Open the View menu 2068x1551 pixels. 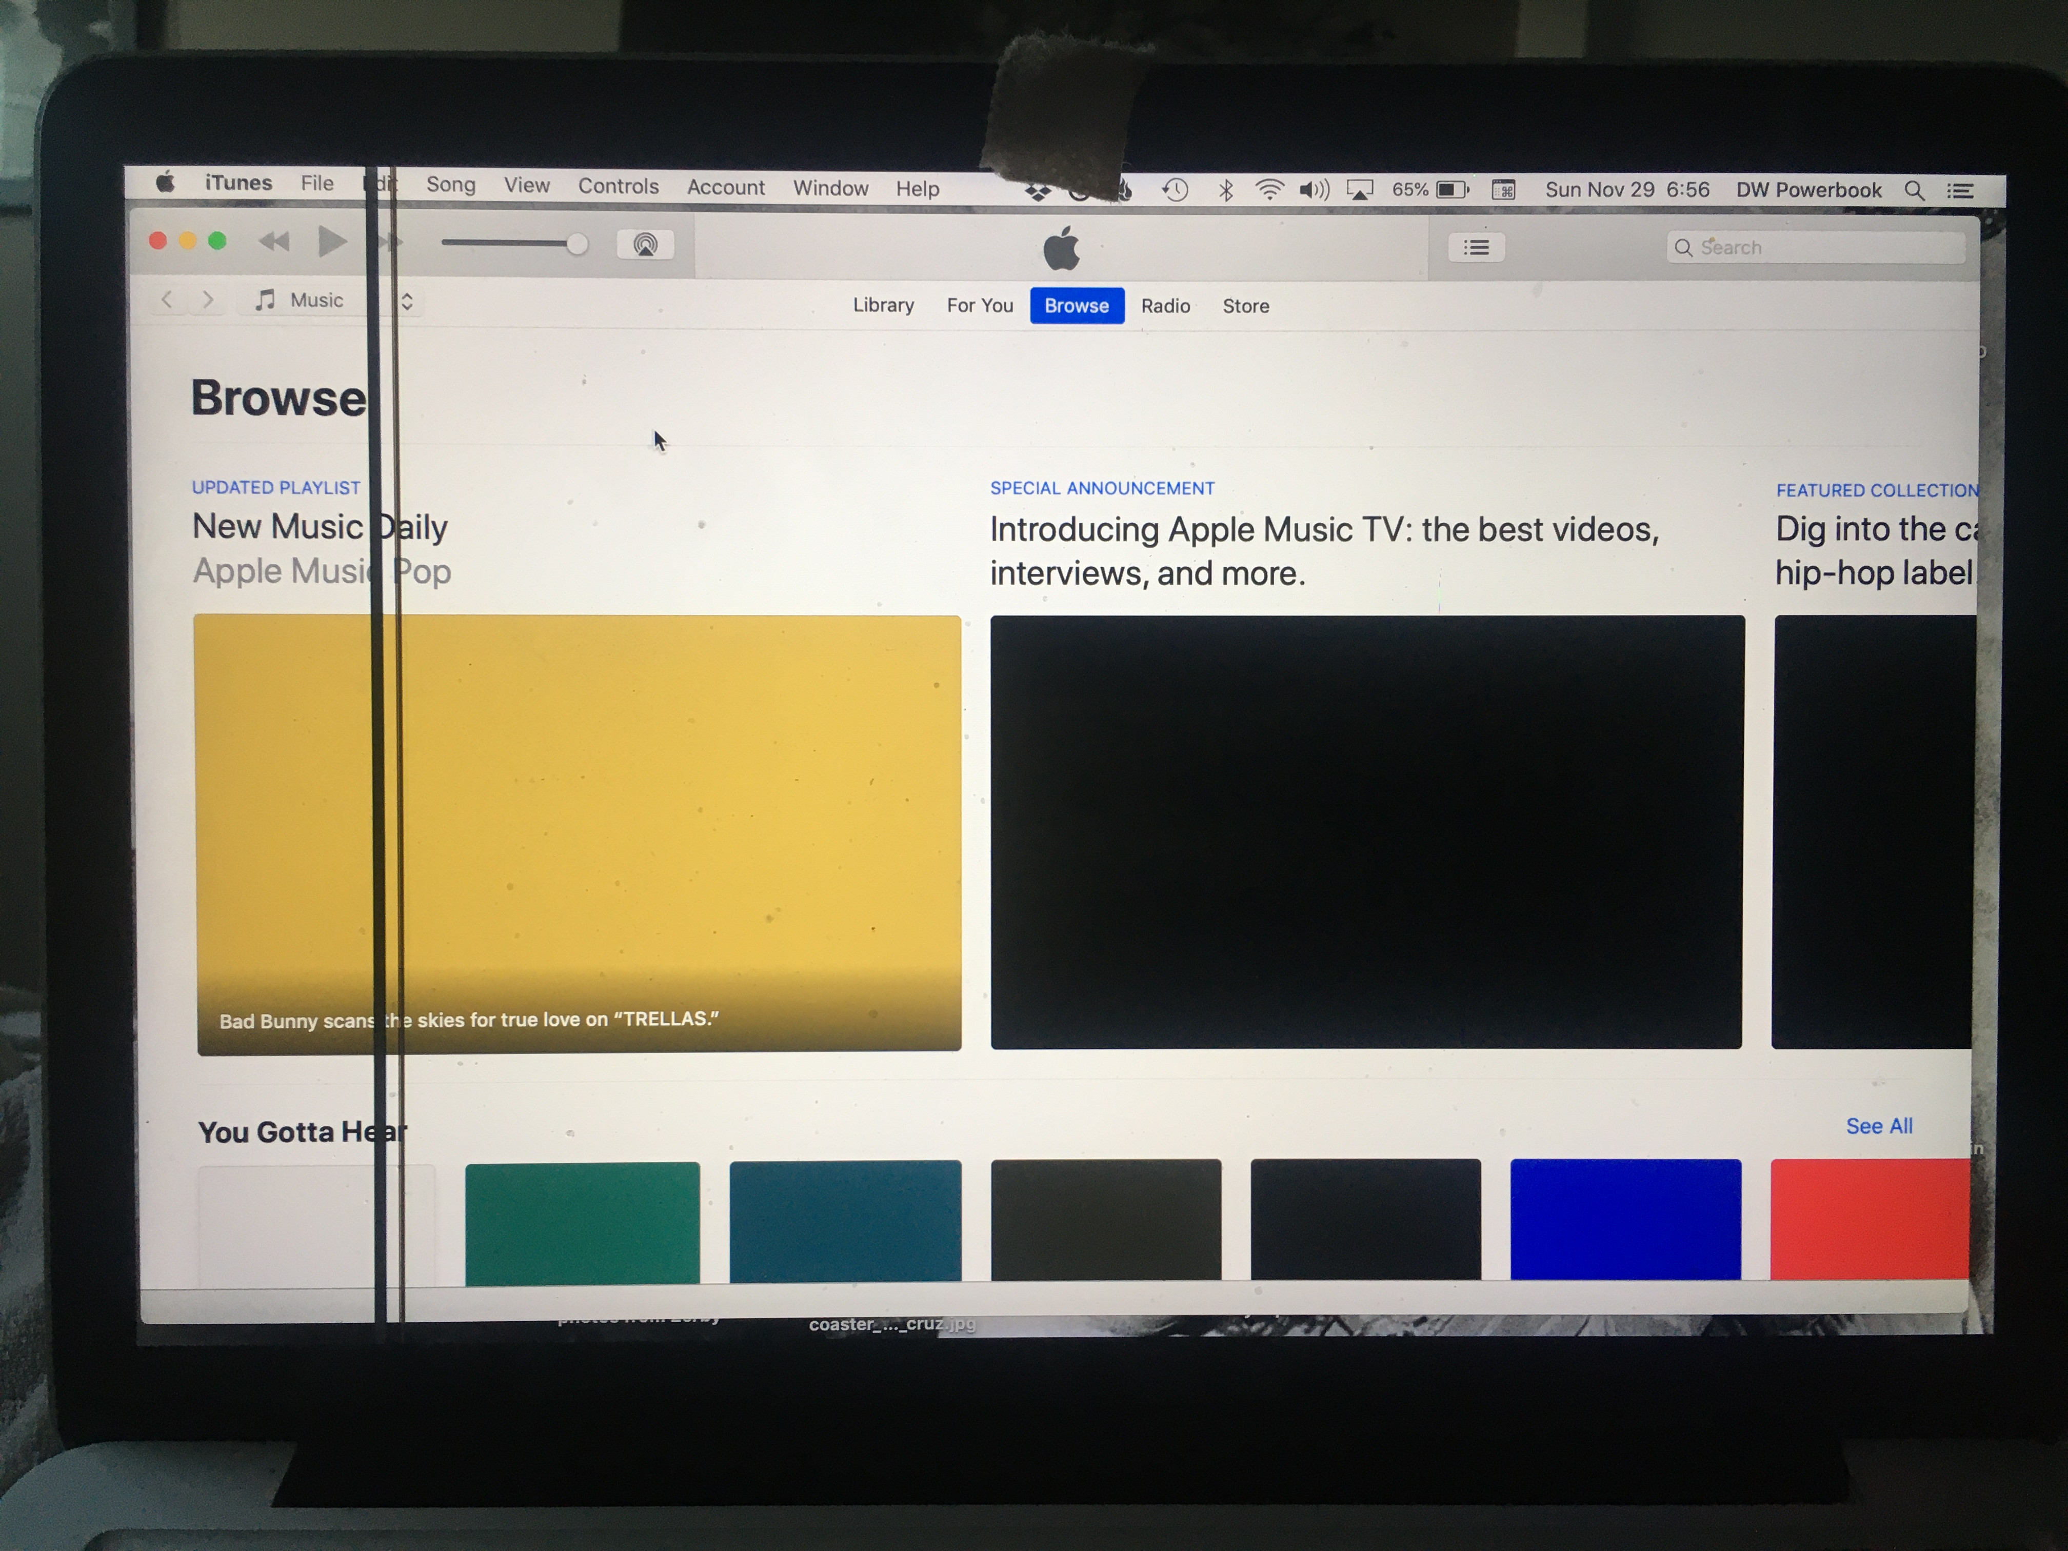(x=526, y=185)
